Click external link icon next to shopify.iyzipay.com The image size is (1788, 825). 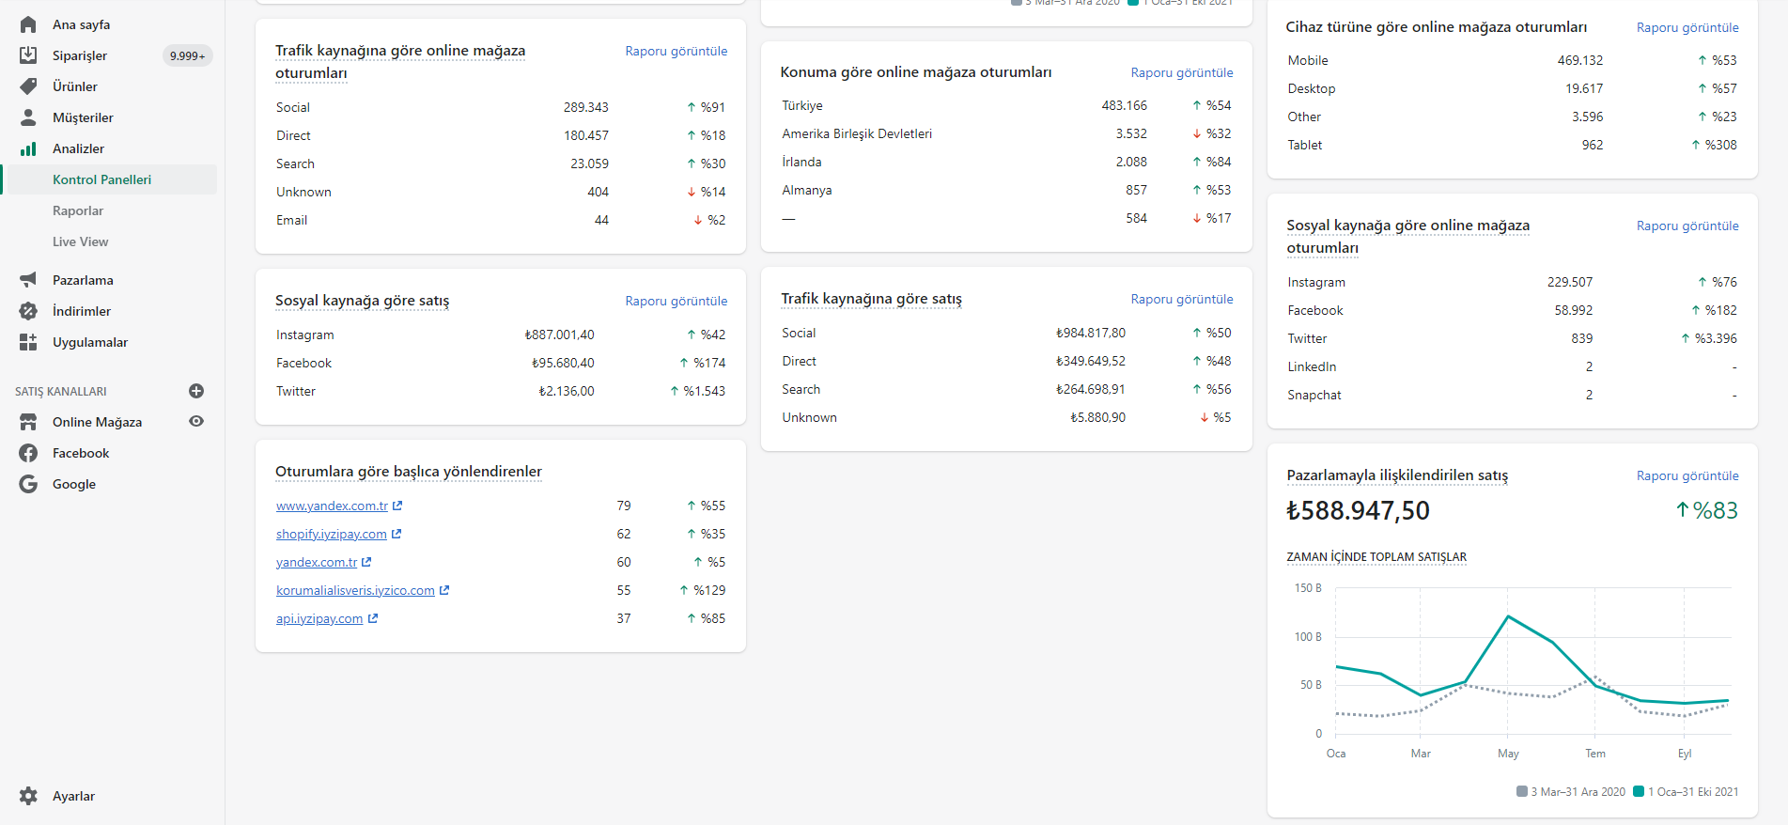point(396,534)
